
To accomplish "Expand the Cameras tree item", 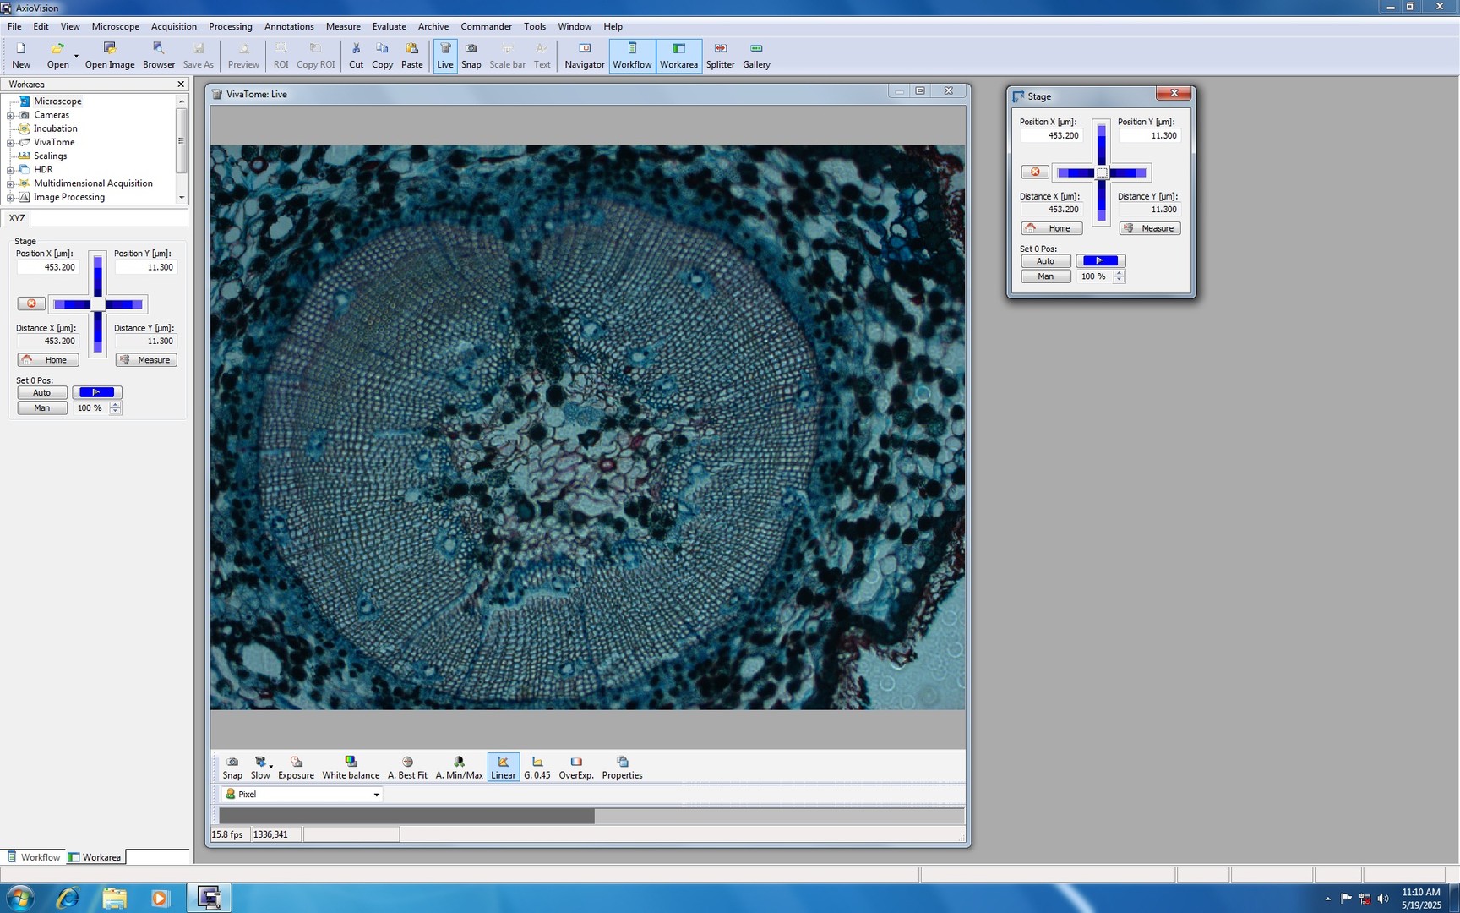I will [9, 114].
